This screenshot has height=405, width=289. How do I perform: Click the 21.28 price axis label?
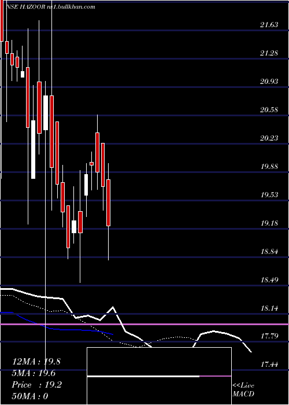pos(269,53)
